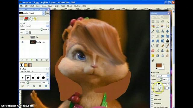Viewport: 193px width, 108px height.
Task: Select the Ellipse Select tool
Action: click(x=158, y=22)
